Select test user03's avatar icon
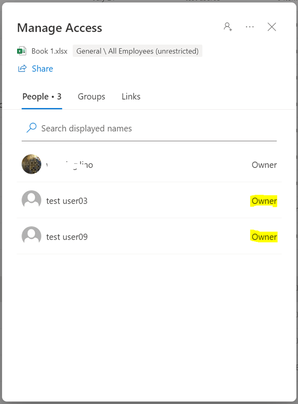The image size is (298, 404). pyautogui.click(x=31, y=200)
